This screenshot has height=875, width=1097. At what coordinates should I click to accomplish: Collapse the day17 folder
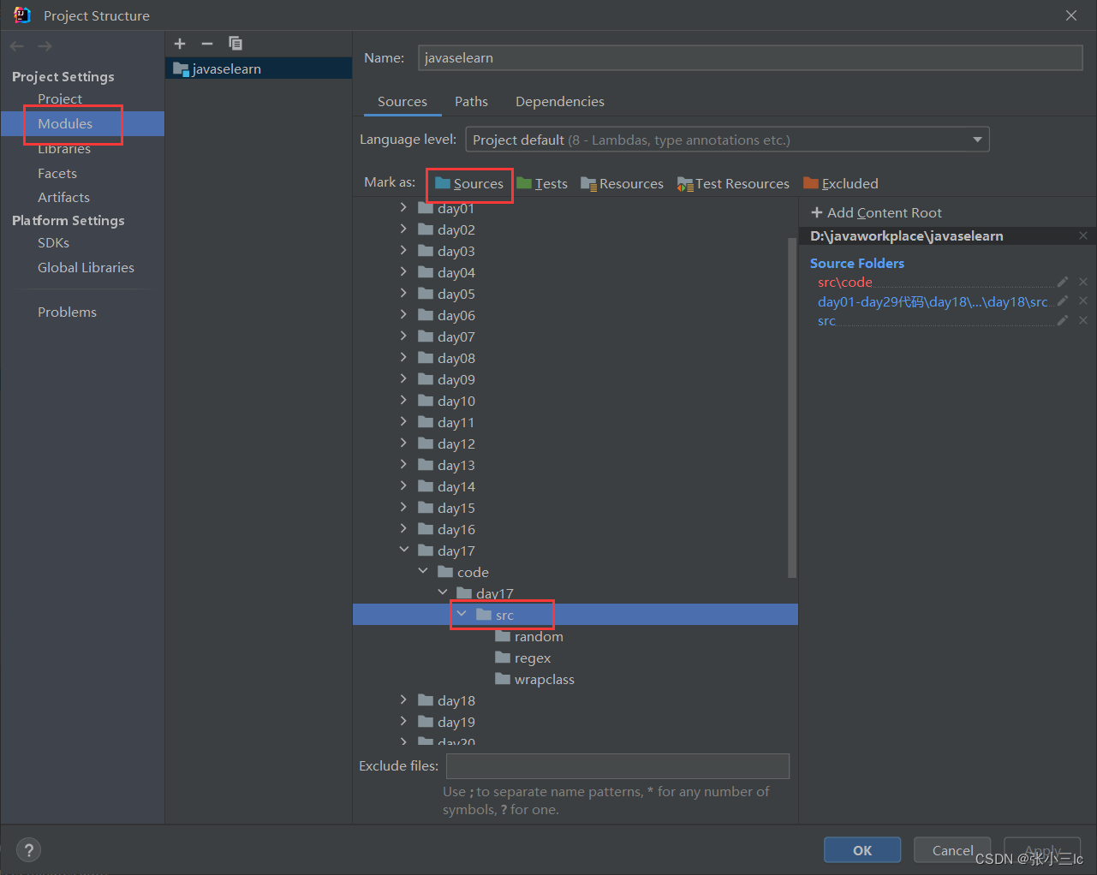(x=403, y=550)
